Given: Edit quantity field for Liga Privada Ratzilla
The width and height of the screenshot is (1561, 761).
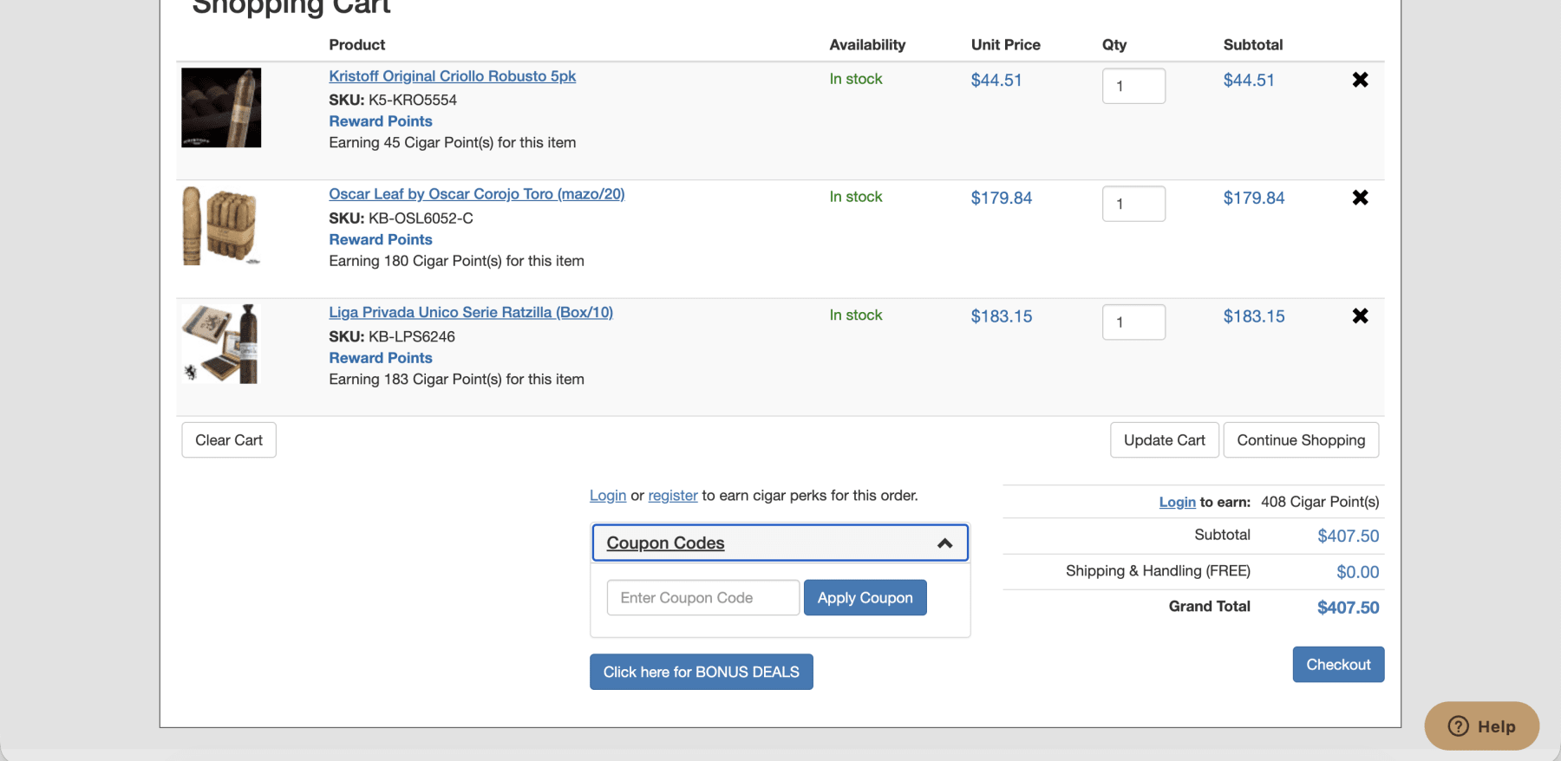Looking at the screenshot, I should click(x=1133, y=322).
